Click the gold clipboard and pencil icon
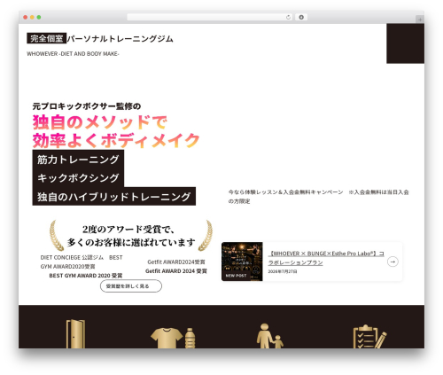 pyautogui.click(x=369, y=337)
